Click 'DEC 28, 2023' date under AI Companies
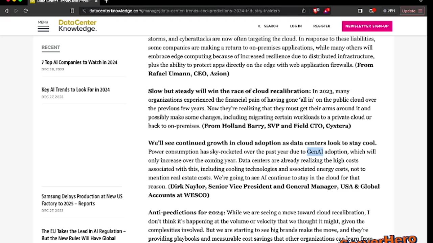This screenshot has height=243, width=433. tap(52, 69)
